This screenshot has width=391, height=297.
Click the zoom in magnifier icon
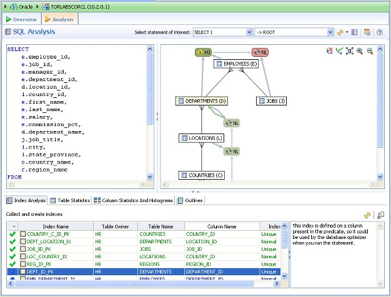[x=360, y=51]
